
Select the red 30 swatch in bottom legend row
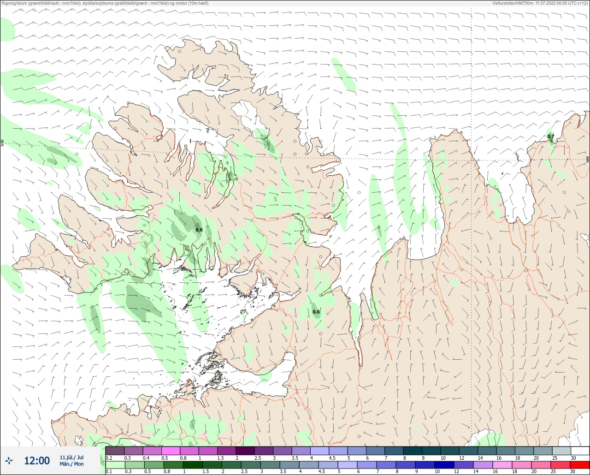(x=580, y=465)
